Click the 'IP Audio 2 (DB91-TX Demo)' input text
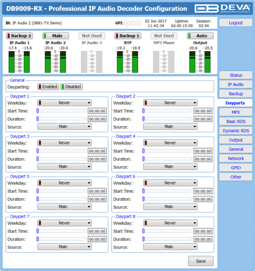 pos(37,23)
